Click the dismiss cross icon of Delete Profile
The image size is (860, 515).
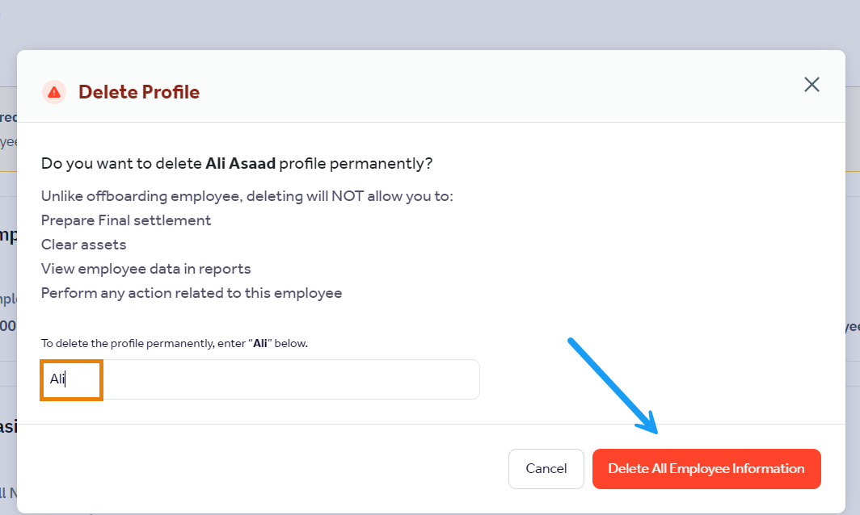[x=812, y=84]
